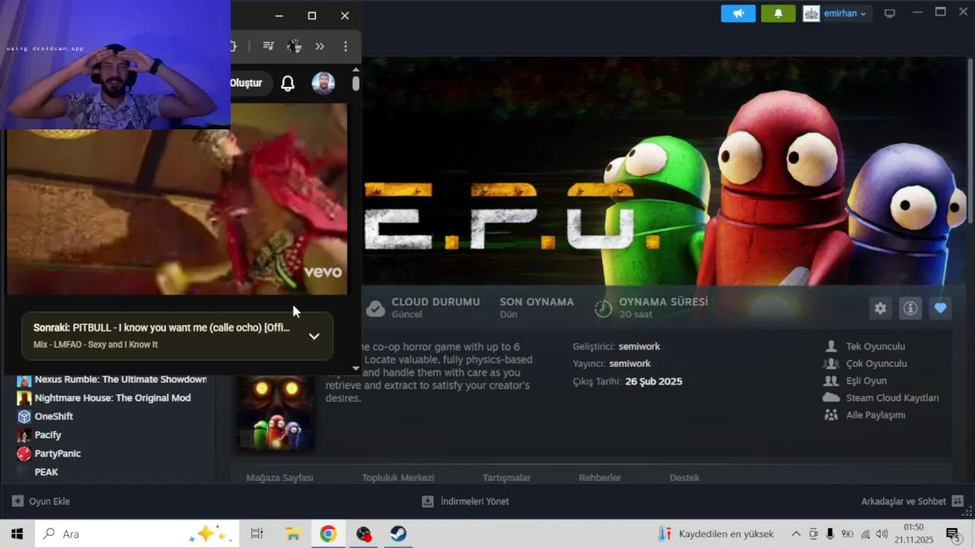Click the Steam announcements megaphone button

[738, 14]
